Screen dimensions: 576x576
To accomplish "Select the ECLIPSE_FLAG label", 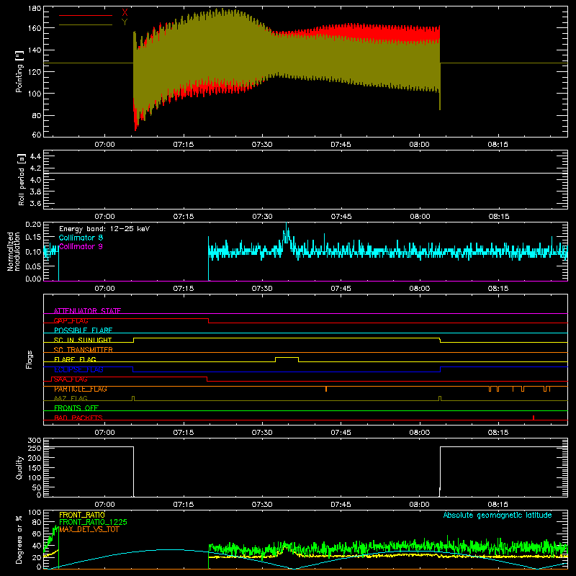I will coord(78,369).
